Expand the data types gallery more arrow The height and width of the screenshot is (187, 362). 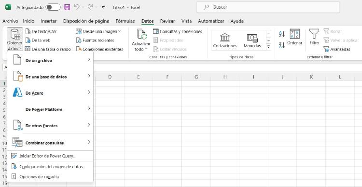(268, 47)
